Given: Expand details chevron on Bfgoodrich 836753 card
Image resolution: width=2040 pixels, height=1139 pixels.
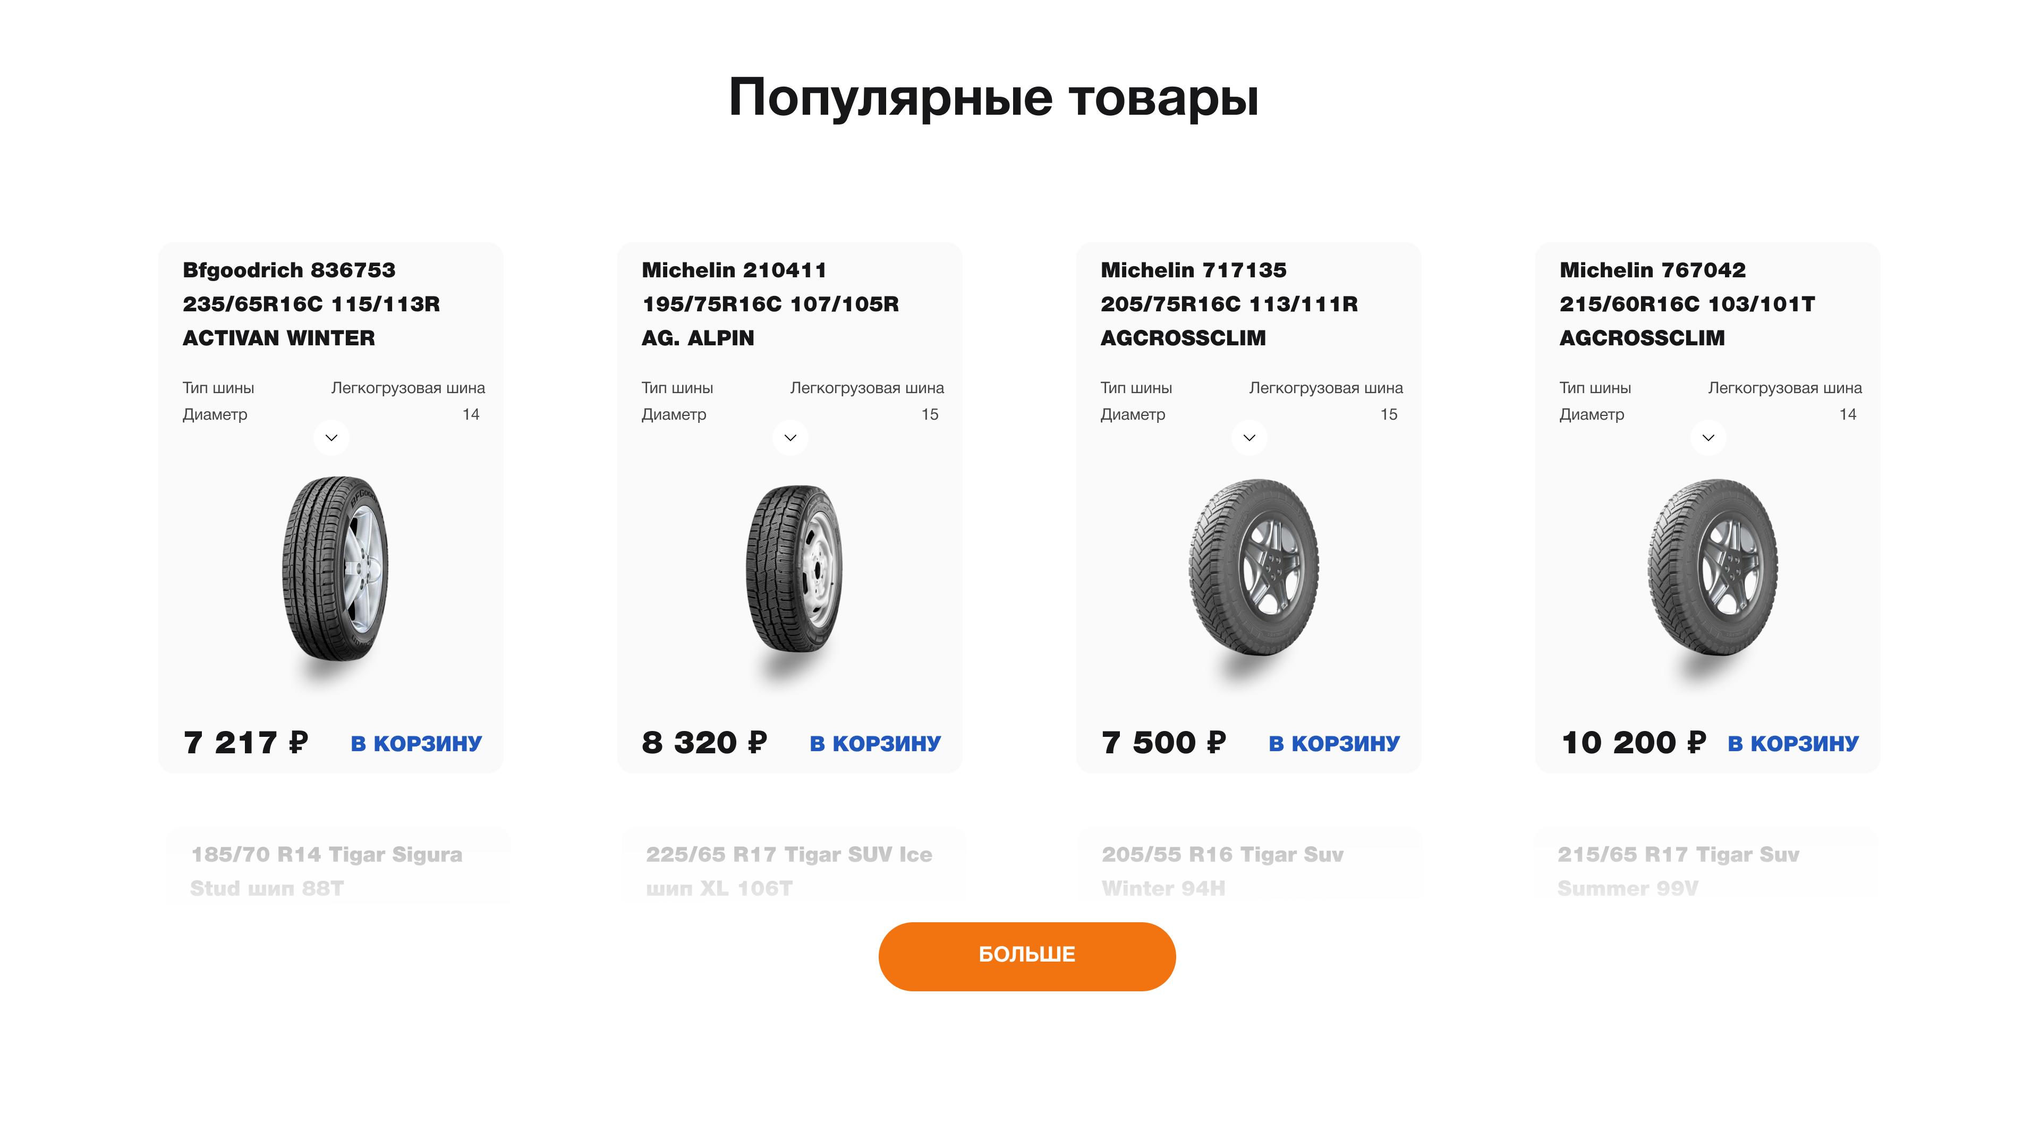Looking at the screenshot, I should [331, 437].
